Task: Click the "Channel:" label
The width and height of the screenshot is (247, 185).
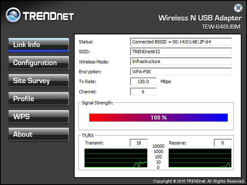Action: coord(88,92)
